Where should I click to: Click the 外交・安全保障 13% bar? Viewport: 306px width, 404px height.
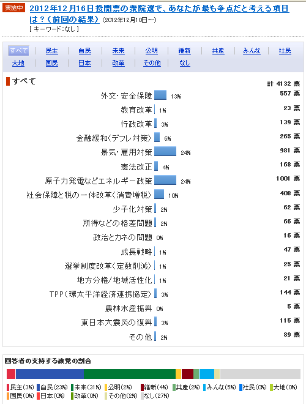pos(160,95)
